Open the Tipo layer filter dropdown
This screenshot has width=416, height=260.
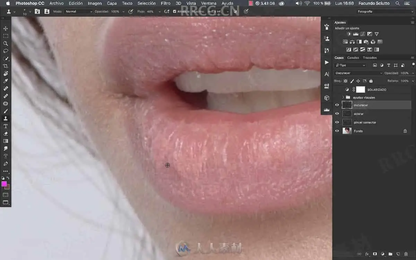(350, 65)
